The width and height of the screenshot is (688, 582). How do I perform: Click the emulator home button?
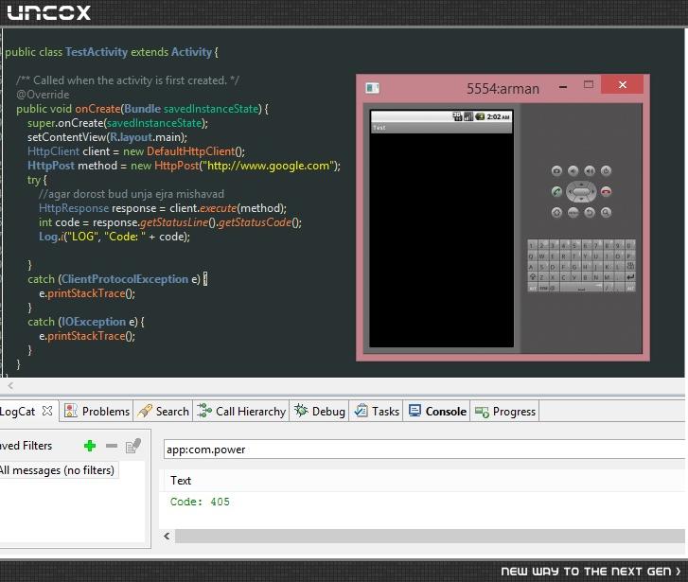point(556,212)
